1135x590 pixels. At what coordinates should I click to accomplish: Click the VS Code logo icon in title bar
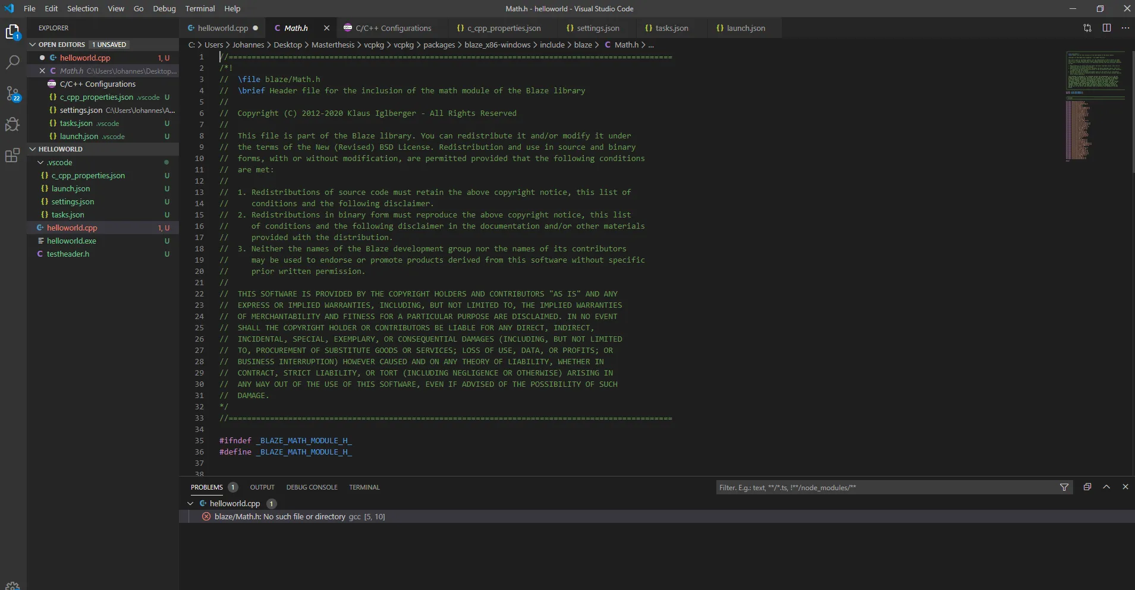pos(9,8)
